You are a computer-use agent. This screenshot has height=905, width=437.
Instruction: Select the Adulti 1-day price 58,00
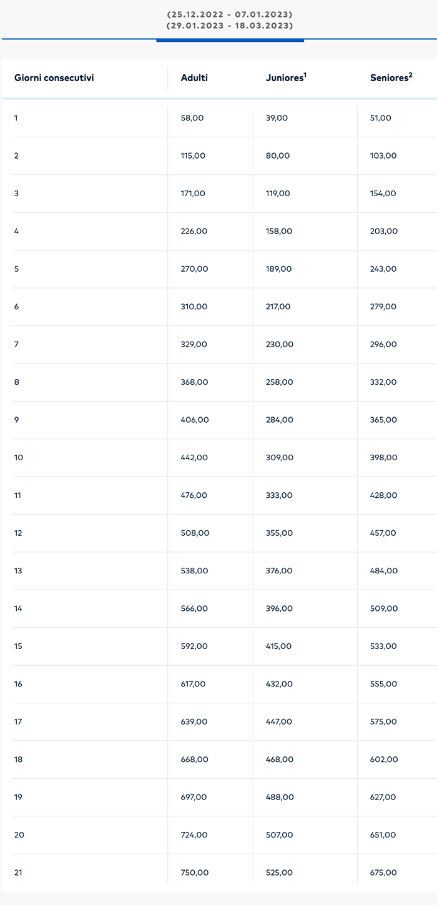tap(192, 118)
